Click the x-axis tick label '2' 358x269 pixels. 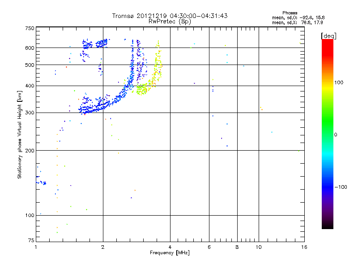point(103,247)
